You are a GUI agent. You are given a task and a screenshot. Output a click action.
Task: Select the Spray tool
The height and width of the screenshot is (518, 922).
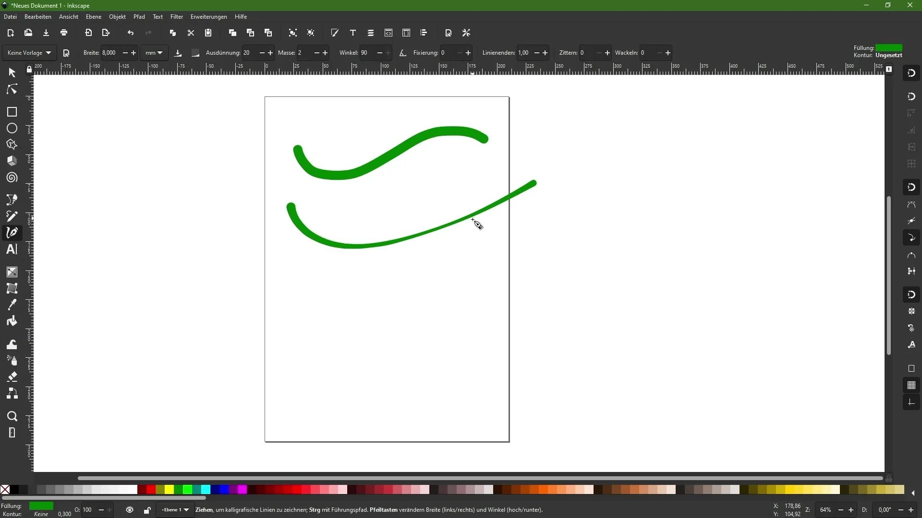12,361
